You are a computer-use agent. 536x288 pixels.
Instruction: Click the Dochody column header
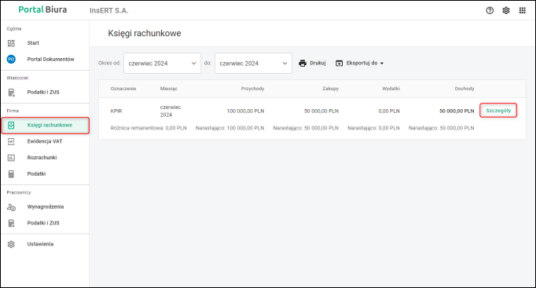(464, 89)
